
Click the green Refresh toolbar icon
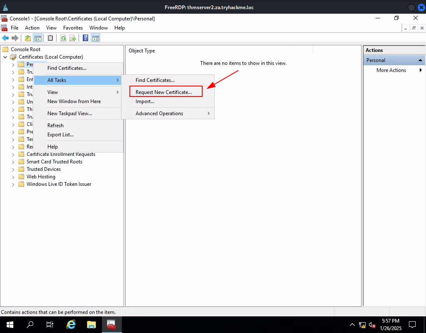[63, 38]
